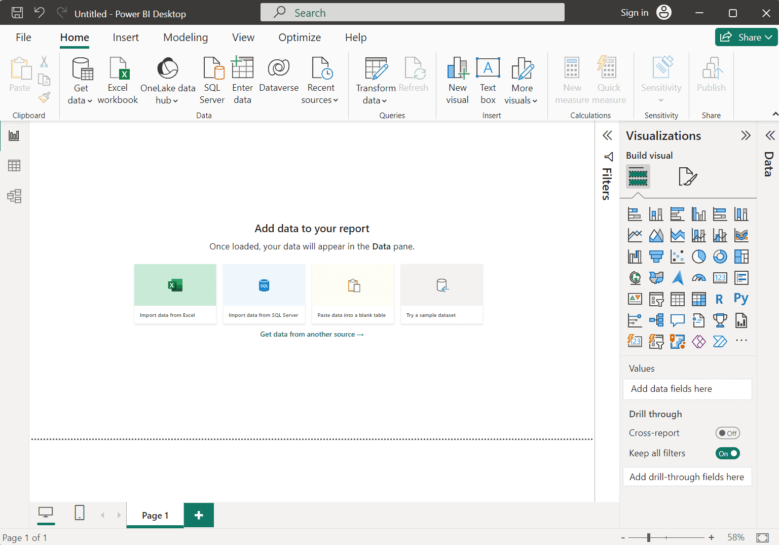Screen dimensions: 779x545
Task: Select the treemap visual
Action: (741, 257)
